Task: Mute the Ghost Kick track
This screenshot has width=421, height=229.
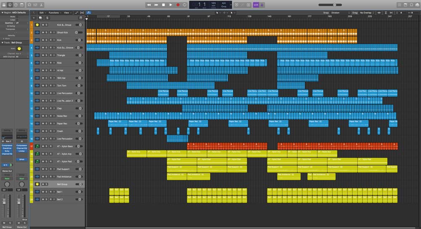Action: [x=42, y=32]
